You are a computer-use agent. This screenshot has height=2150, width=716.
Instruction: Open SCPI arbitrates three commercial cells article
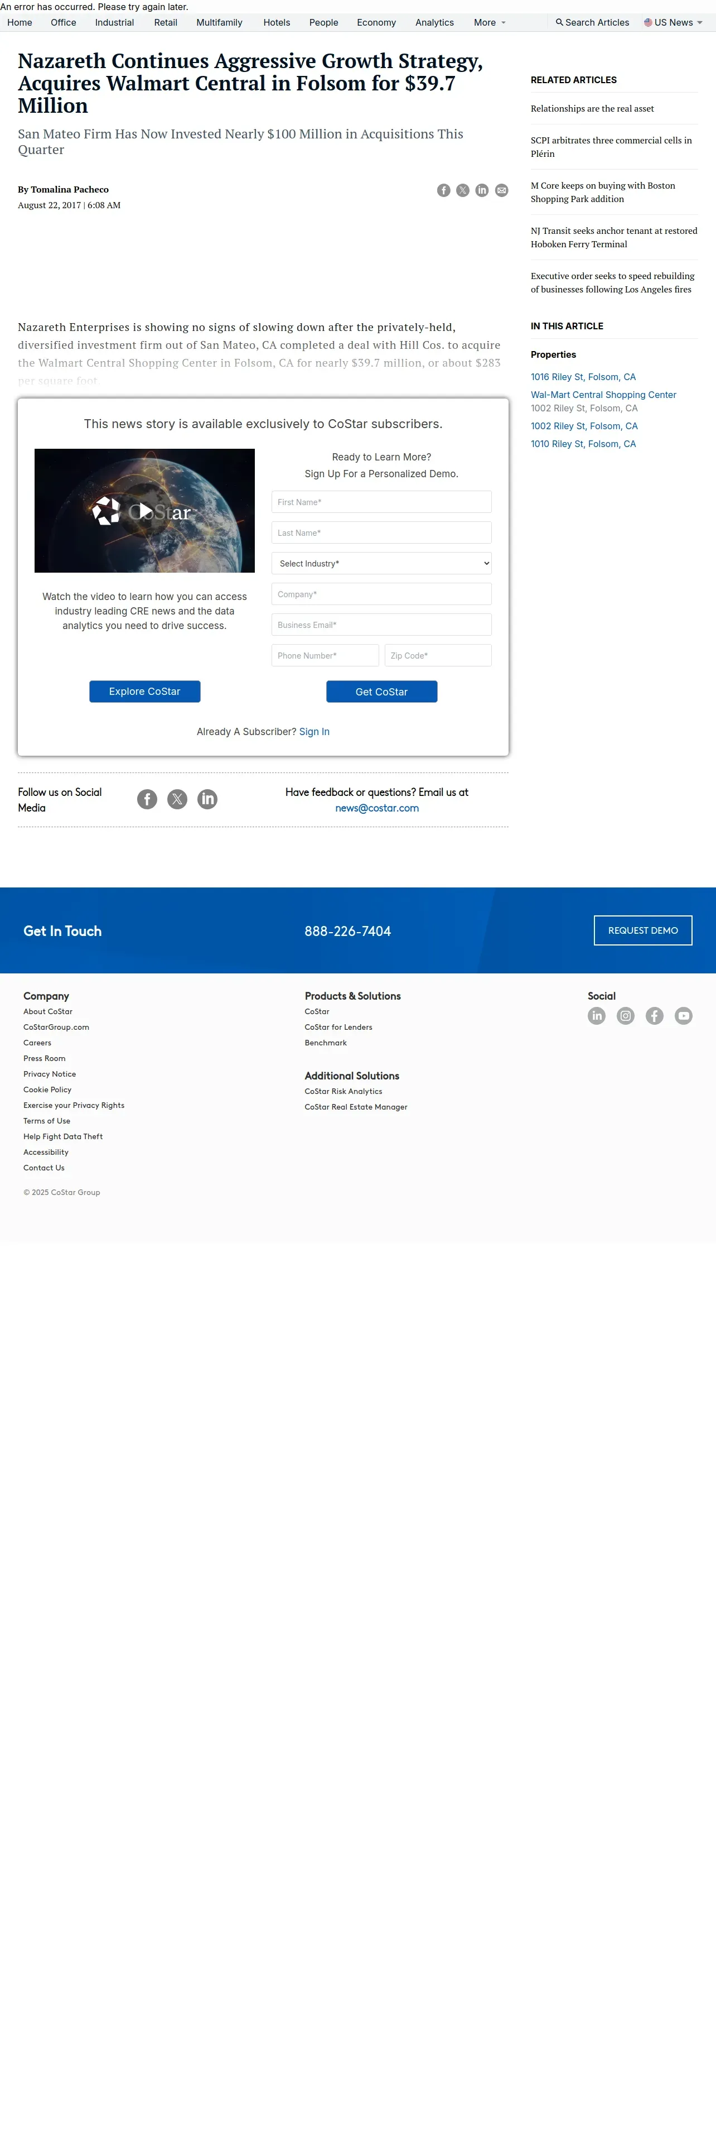pos(612,147)
